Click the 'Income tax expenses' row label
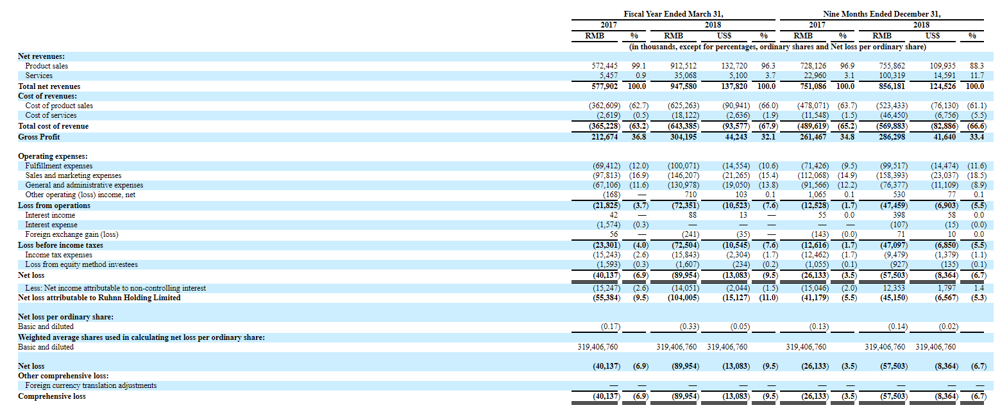1000x411 pixels. pyautogui.click(x=58, y=255)
